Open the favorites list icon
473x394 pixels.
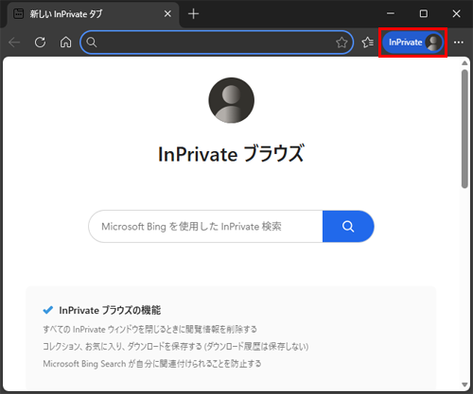pos(368,43)
